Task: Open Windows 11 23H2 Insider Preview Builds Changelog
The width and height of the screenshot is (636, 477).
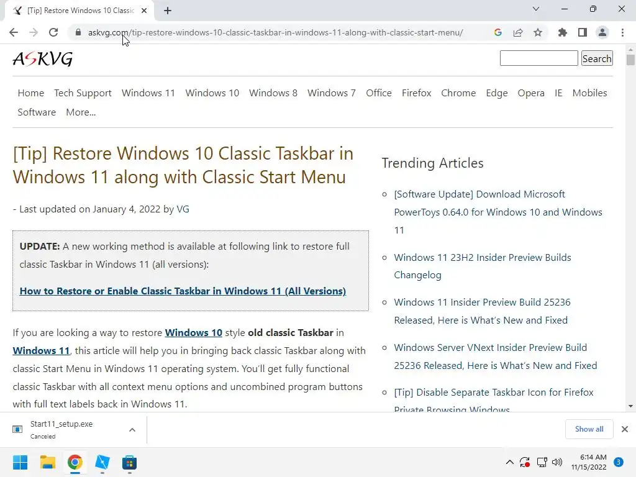Action: pos(483,266)
